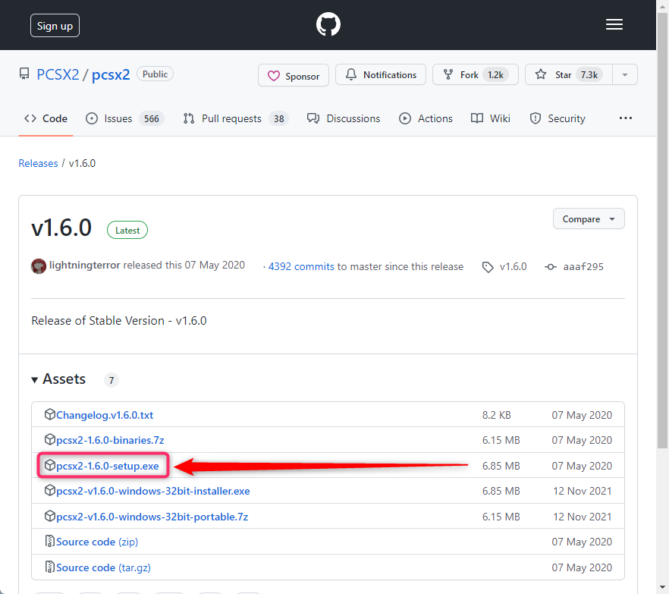Sign up for a GitHub account
The height and width of the screenshot is (594, 669).
pyautogui.click(x=55, y=26)
